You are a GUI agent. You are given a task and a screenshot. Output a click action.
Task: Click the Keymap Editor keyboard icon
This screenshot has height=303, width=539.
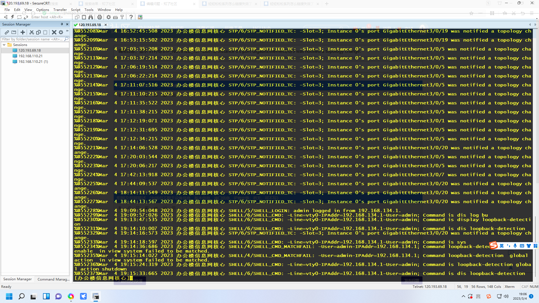click(115, 17)
